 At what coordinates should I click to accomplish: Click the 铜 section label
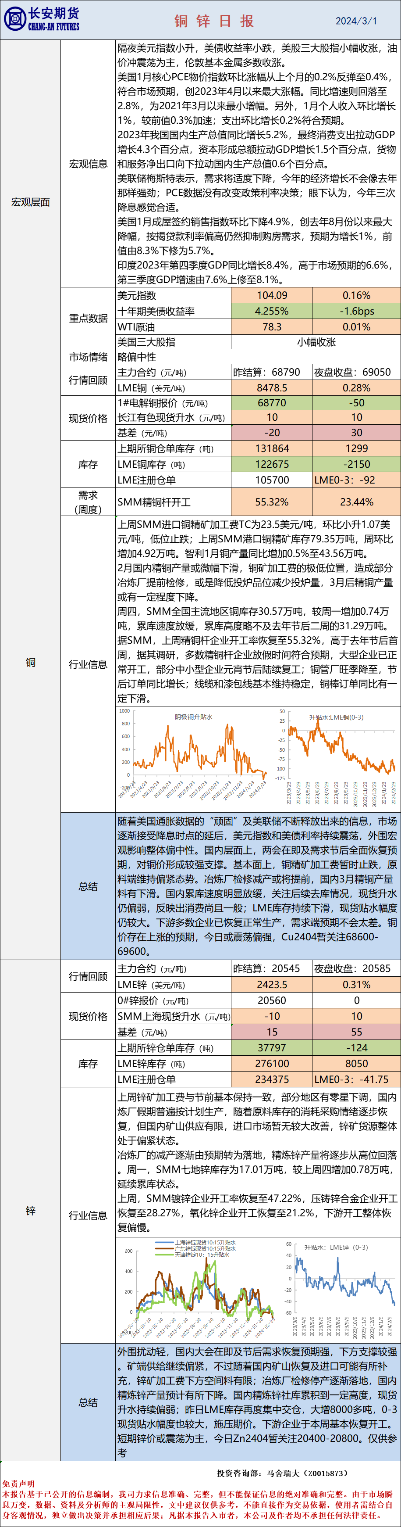click(30, 662)
